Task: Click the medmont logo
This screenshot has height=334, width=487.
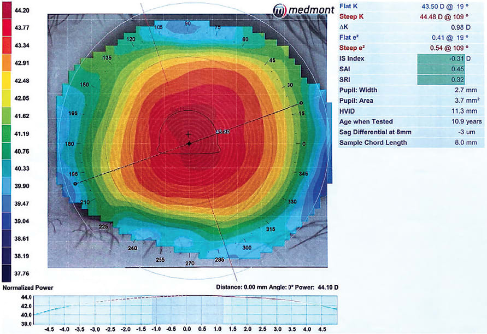Action: coord(302,9)
